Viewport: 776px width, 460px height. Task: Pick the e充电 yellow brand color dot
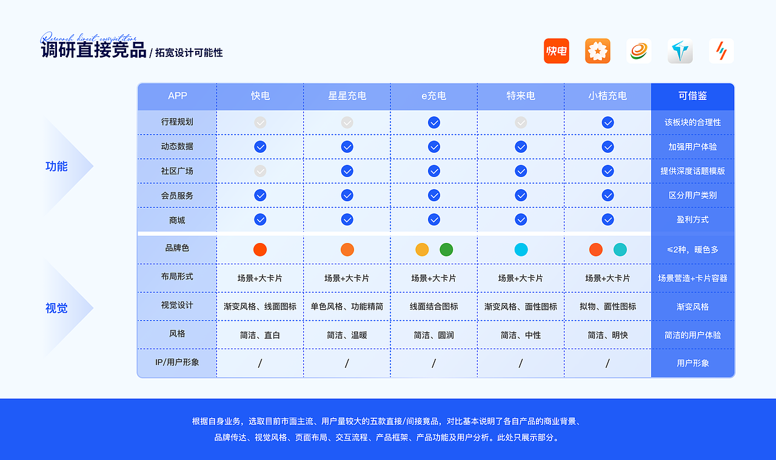point(422,250)
